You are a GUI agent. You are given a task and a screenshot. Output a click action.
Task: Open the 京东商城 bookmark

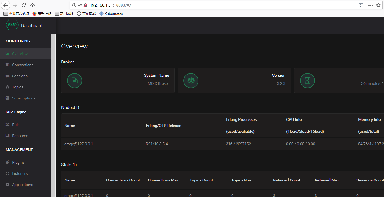[x=86, y=14]
